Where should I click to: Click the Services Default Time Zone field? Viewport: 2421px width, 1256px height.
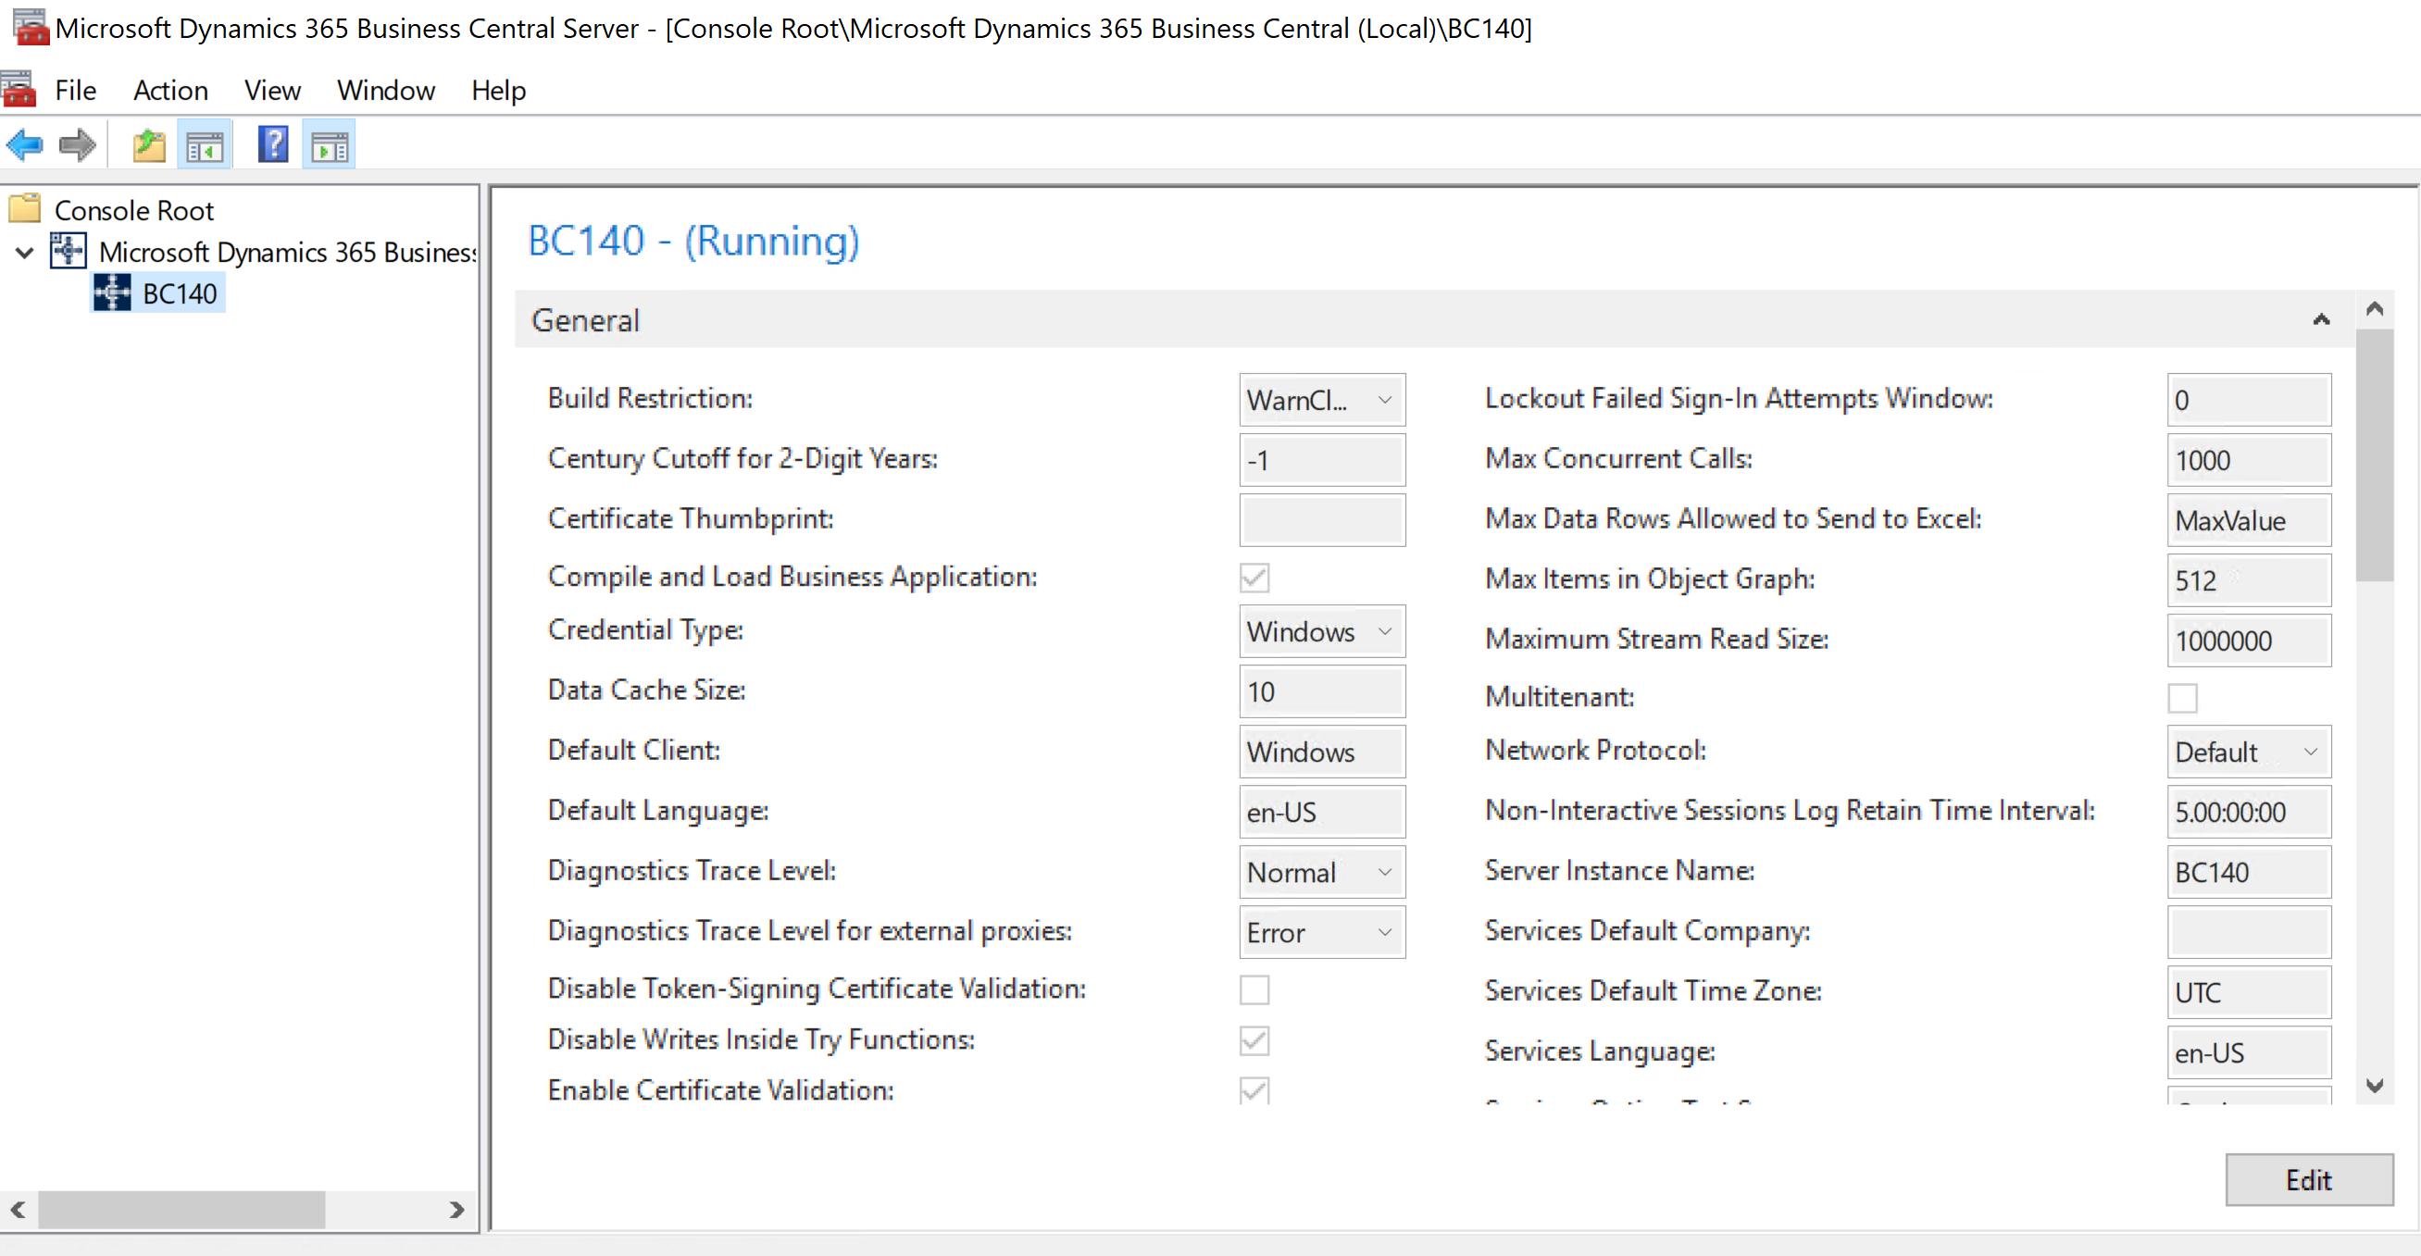(2249, 992)
